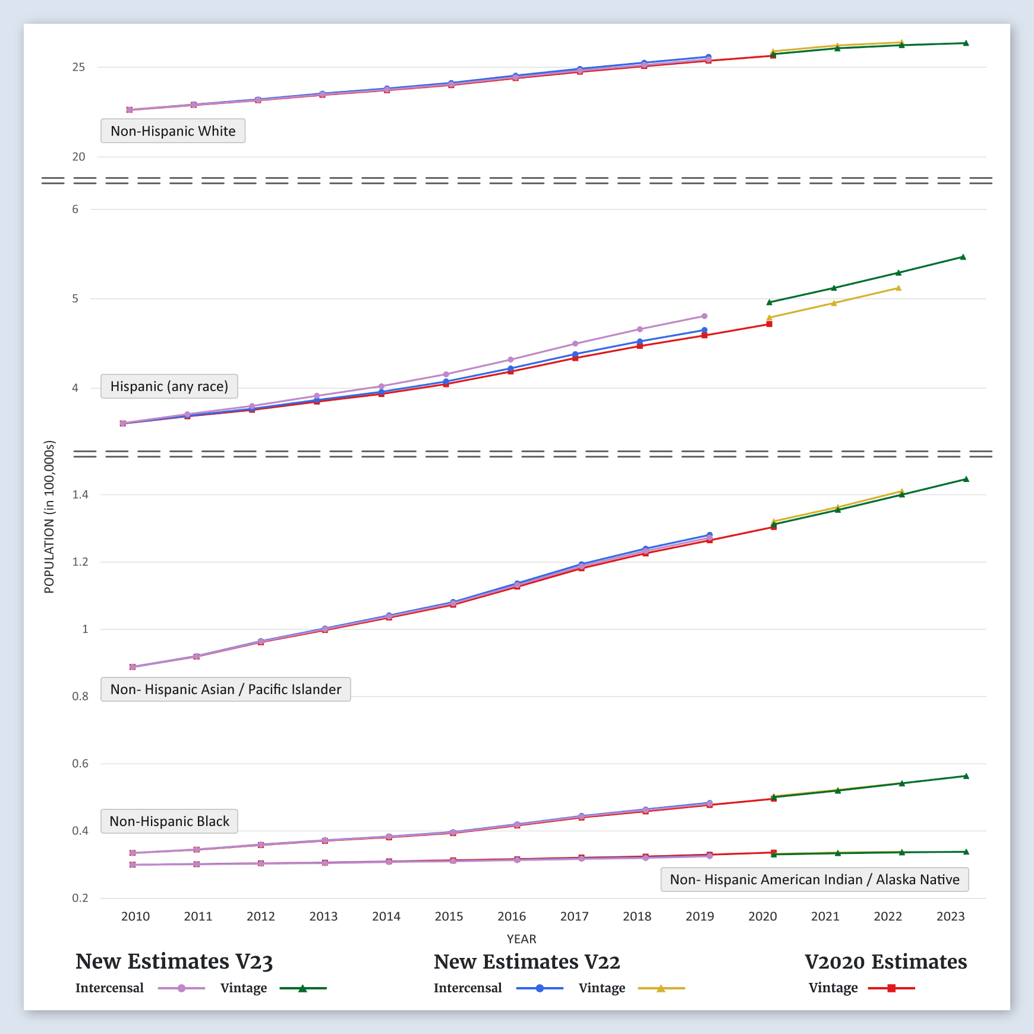1034x1034 pixels.
Task: Click the yellow V22 Vintage legend triangle
Action: (x=661, y=988)
